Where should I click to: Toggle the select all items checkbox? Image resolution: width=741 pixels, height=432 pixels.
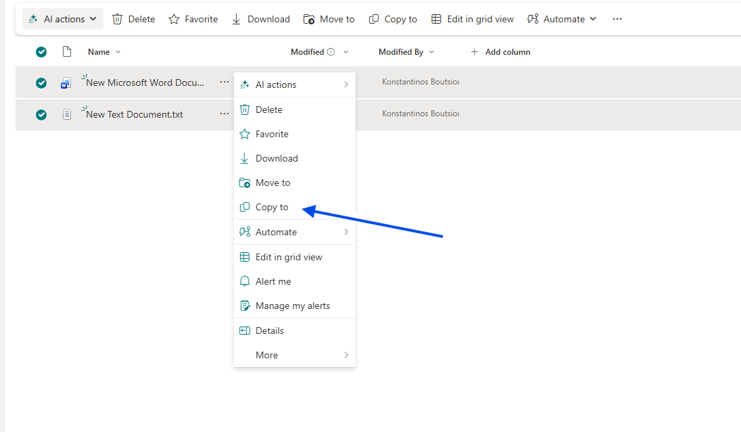point(41,52)
